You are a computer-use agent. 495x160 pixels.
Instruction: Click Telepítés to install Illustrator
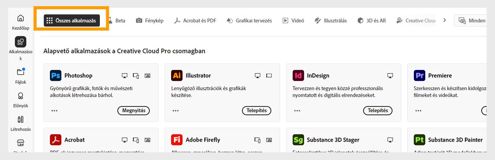pyautogui.click(x=256, y=111)
